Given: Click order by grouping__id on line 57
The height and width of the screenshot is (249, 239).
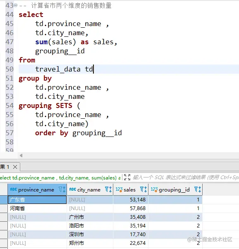Looking at the screenshot, I should coord(79,133).
